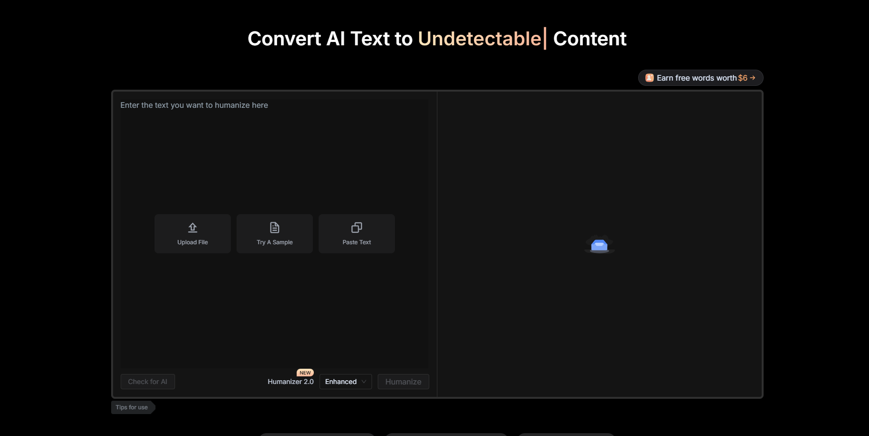Click the NEW badge above Humanizer 2.0
This screenshot has width=869, height=436.
(x=305, y=373)
